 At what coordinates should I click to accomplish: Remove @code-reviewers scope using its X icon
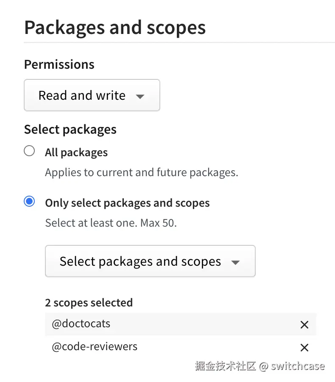304,347
